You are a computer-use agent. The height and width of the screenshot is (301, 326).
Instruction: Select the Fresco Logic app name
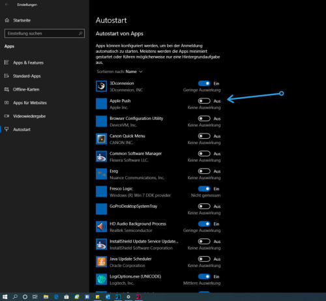tap(121, 188)
